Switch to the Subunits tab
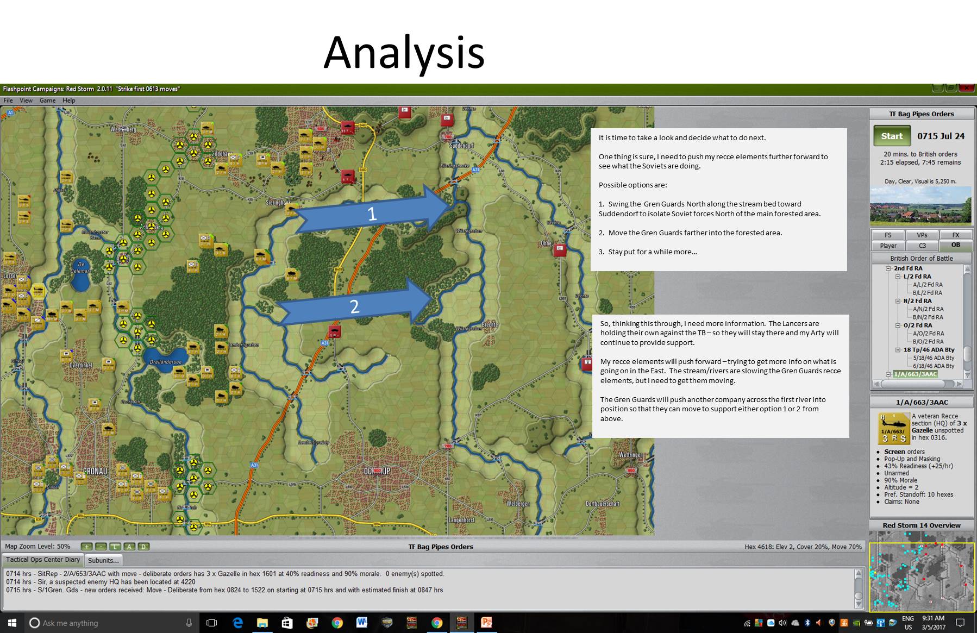Viewport: 977px width, 633px height. 103,560
